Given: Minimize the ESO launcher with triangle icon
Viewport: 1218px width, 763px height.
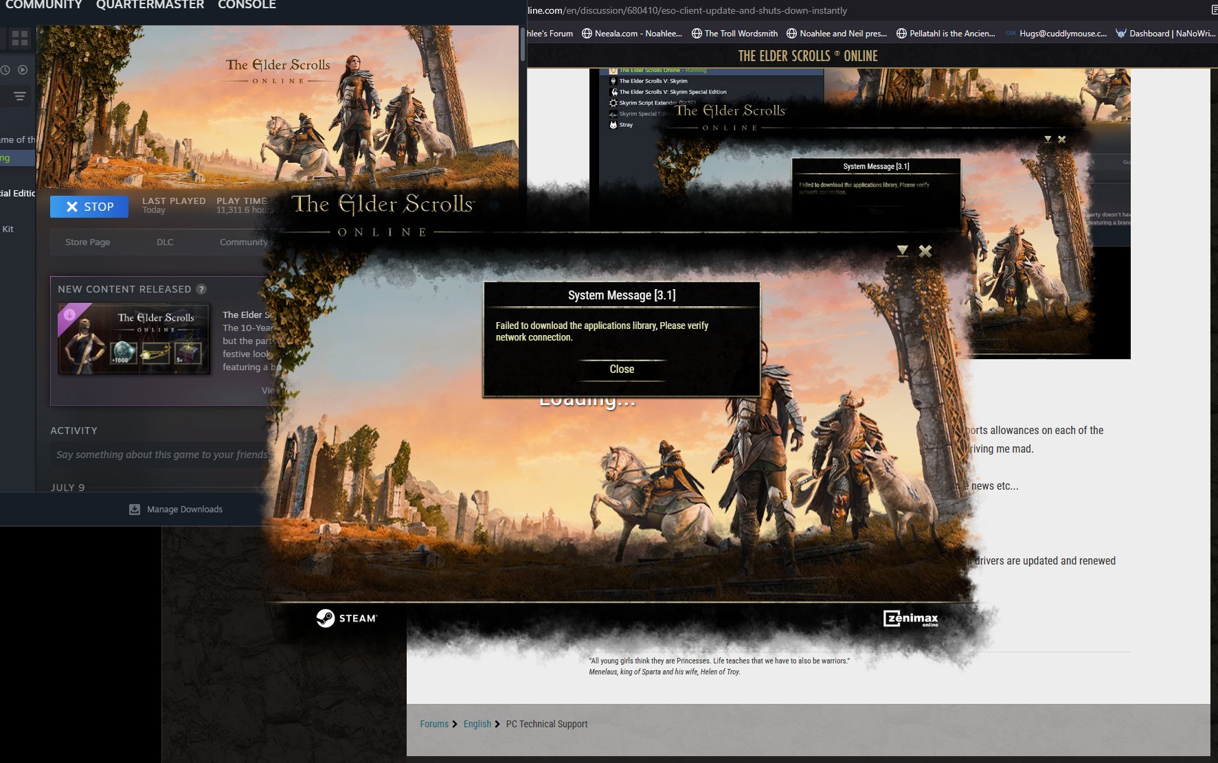Looking at the screenshot, I should tap(903, 251).
